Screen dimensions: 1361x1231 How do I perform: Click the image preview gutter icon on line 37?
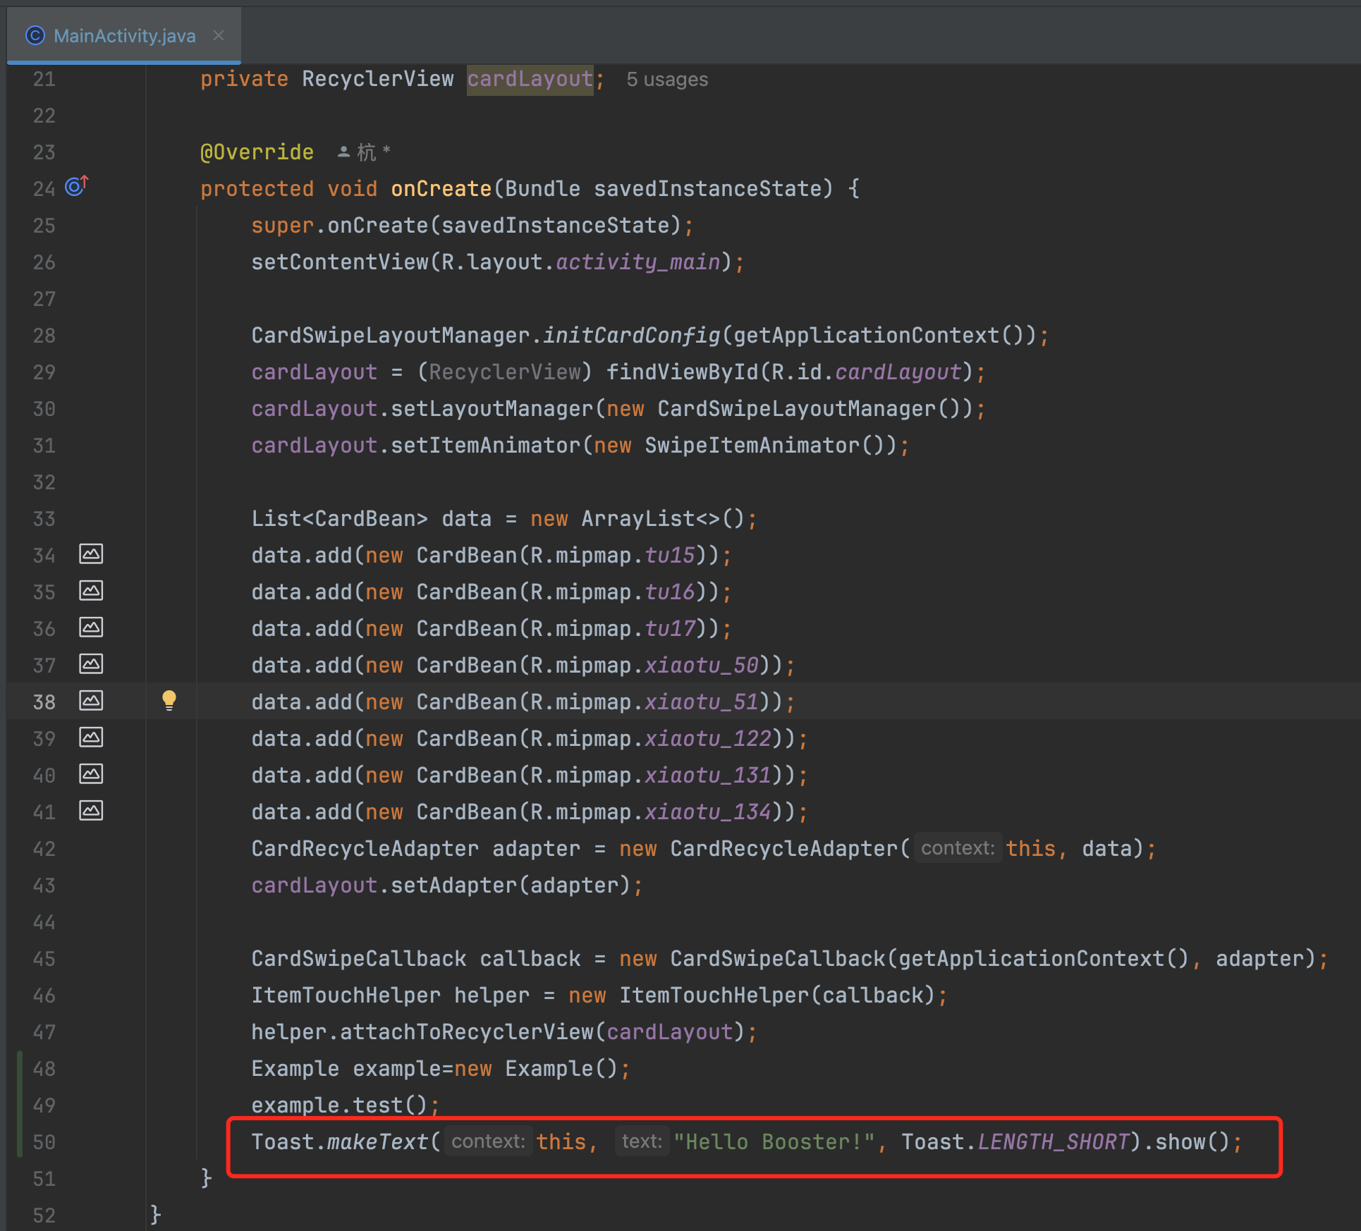click(91, 664)
